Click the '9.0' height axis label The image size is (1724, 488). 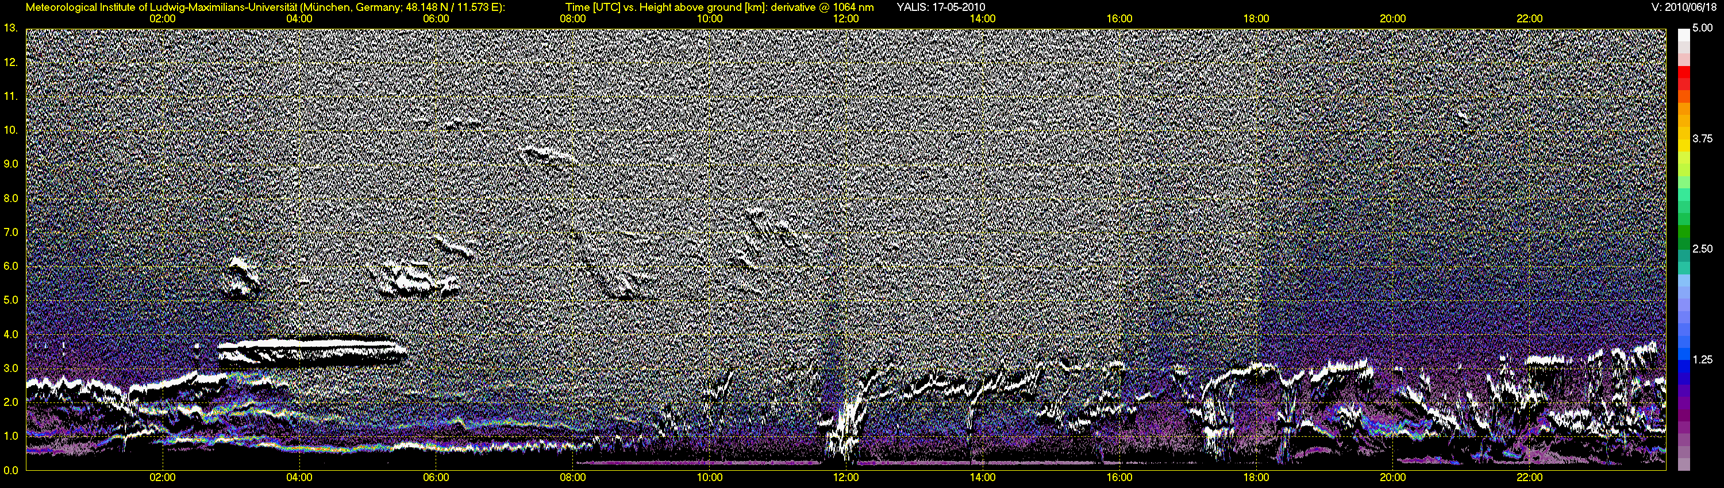11,164
